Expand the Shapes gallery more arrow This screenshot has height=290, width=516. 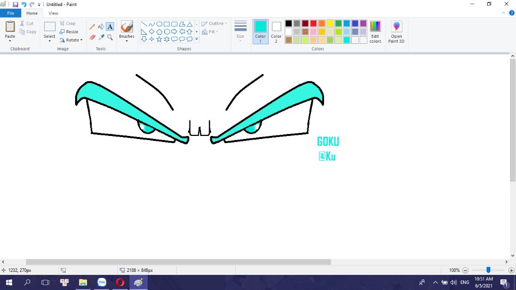click(x=197, y=39)
